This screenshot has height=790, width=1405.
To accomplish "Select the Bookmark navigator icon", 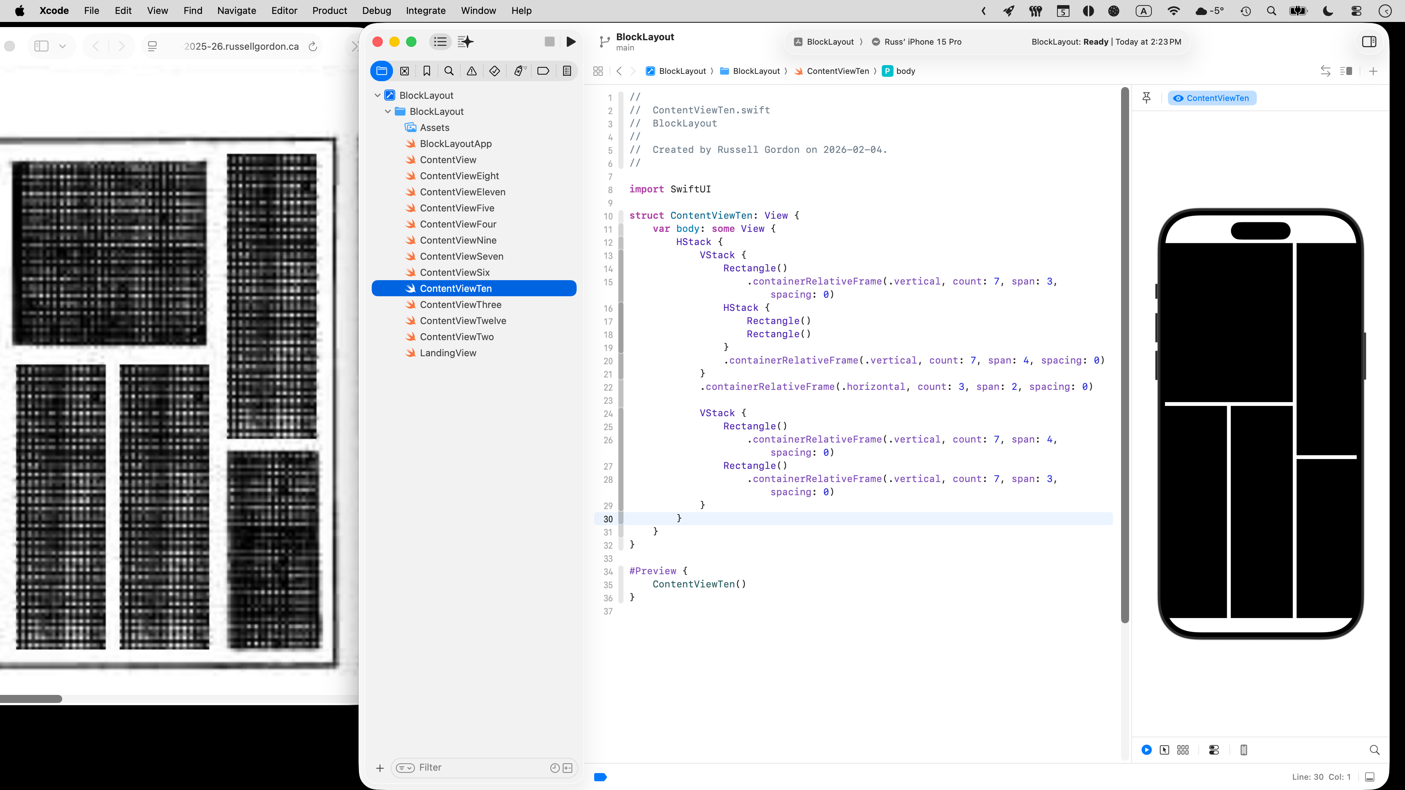I will (427, 71).
